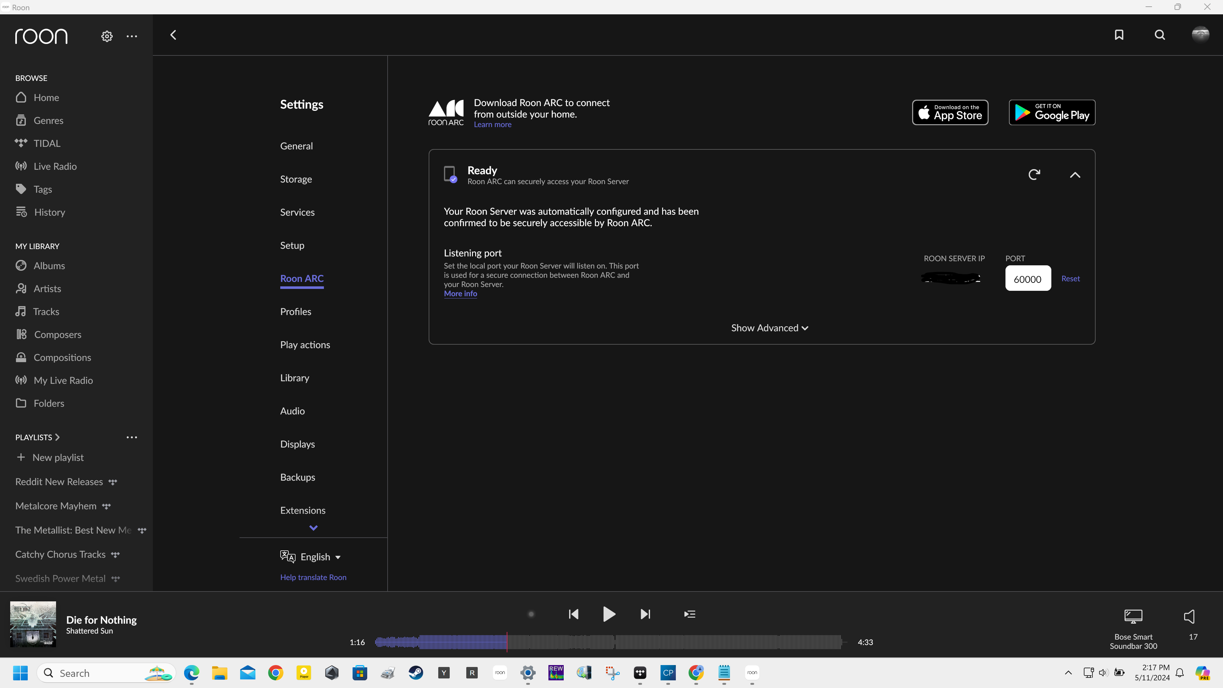
Task: Collapse the Ready status panel
Action: [1075, 175]
